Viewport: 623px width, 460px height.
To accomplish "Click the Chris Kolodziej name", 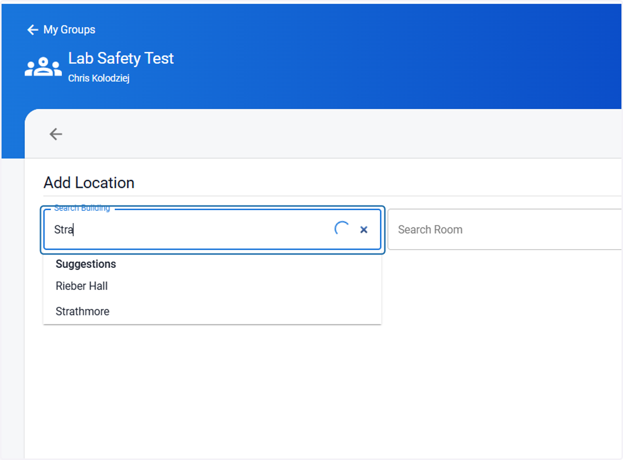I will coord(99,78).
